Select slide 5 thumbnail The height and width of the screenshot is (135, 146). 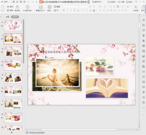tap(13, 78)
